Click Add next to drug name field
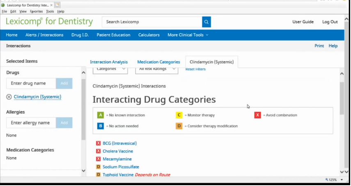 64,83
